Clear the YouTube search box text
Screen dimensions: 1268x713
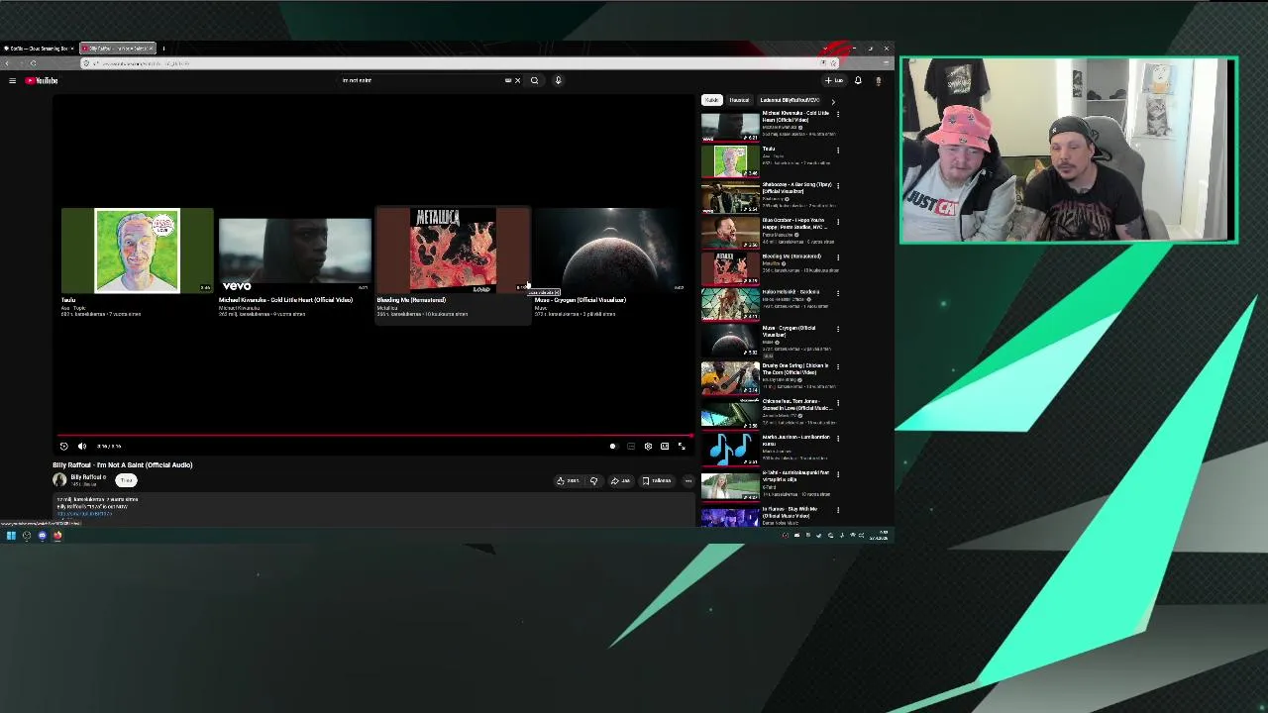[x=517, y=80]
